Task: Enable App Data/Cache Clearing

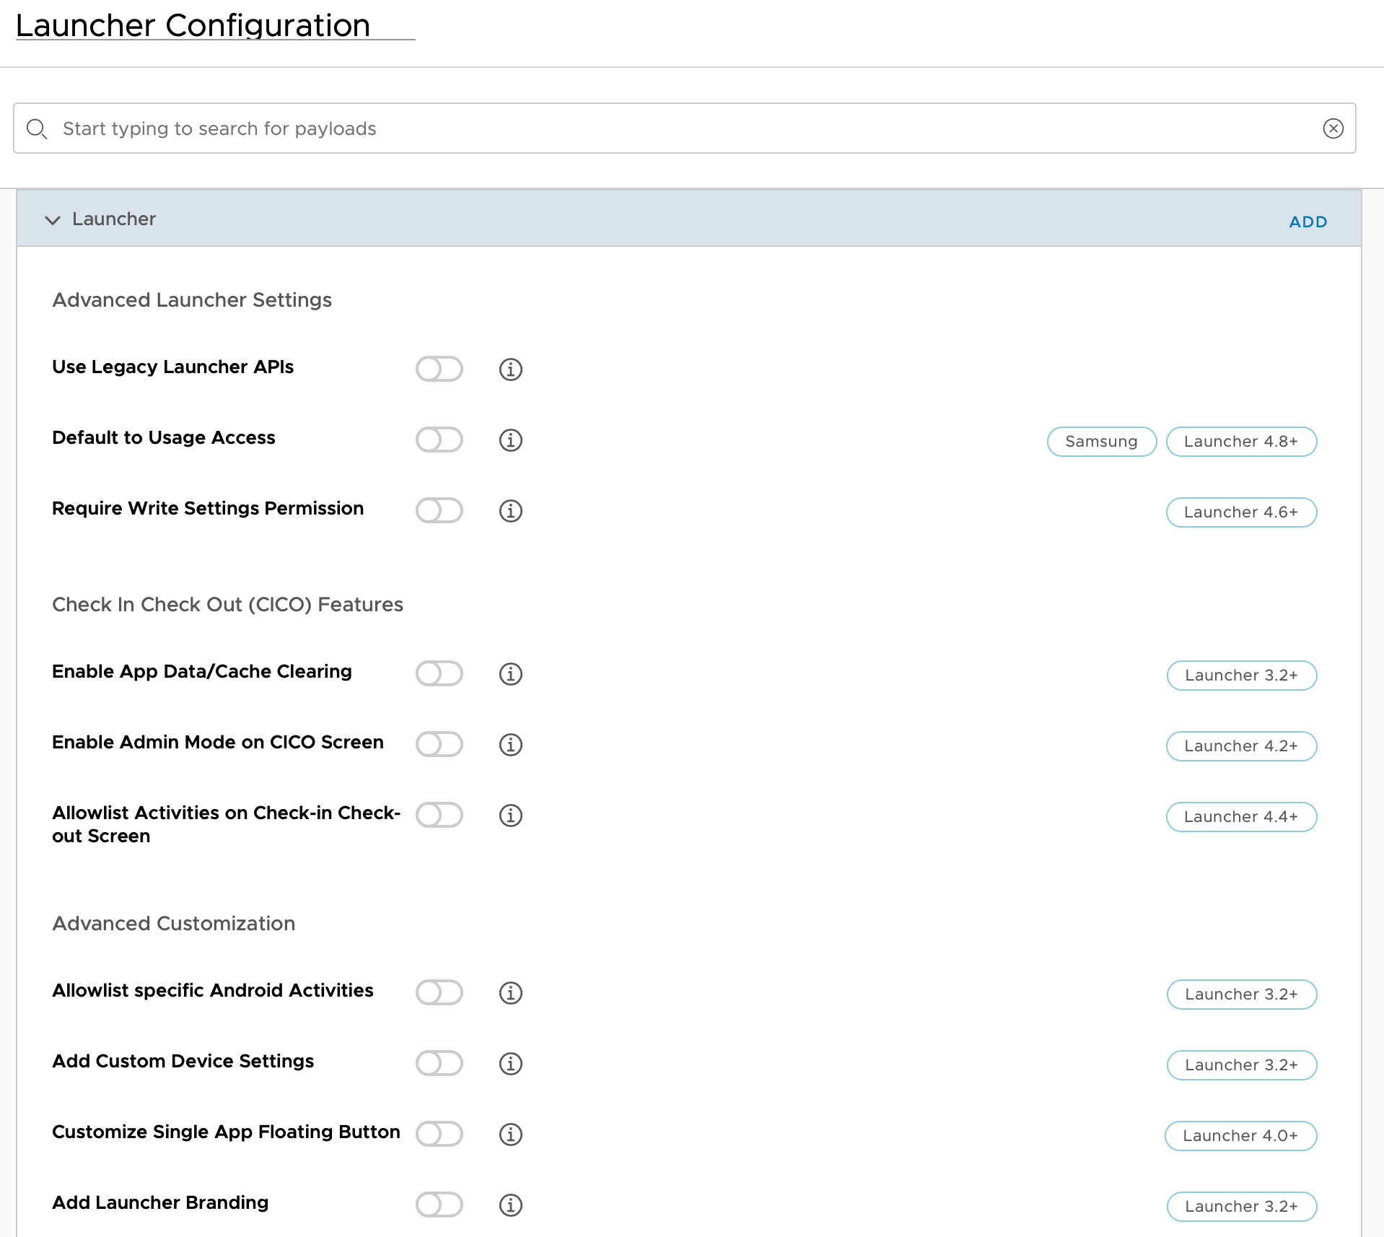Action: (x=439, y=674)
